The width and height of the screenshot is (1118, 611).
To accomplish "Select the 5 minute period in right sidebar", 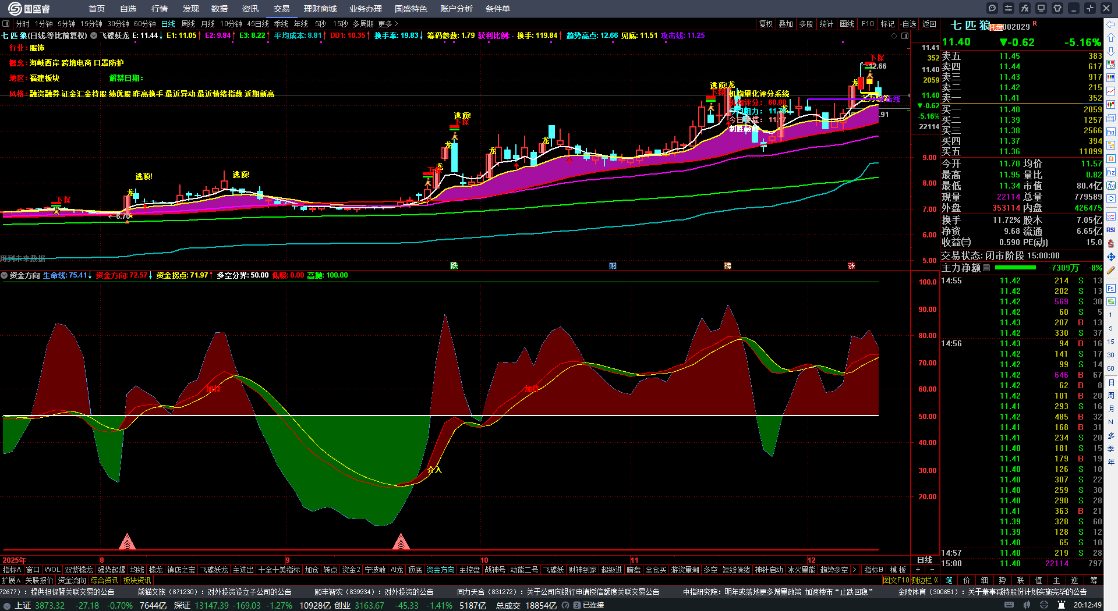I will [x=1111, y=328].
